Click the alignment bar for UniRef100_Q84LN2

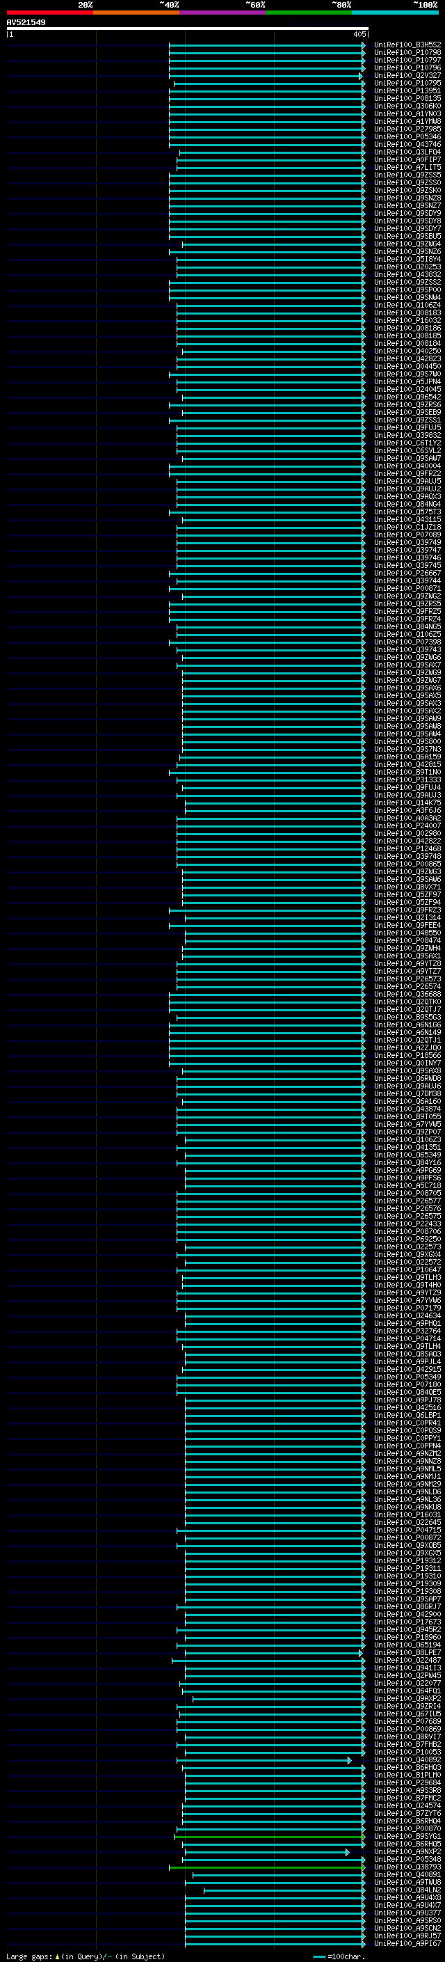284,1890
